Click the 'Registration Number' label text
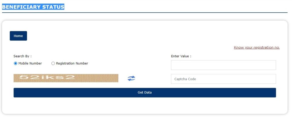The image size is (294, 119). [72, 63]
